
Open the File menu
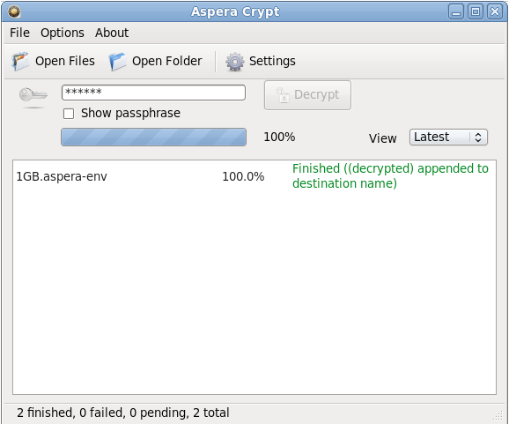19,33
